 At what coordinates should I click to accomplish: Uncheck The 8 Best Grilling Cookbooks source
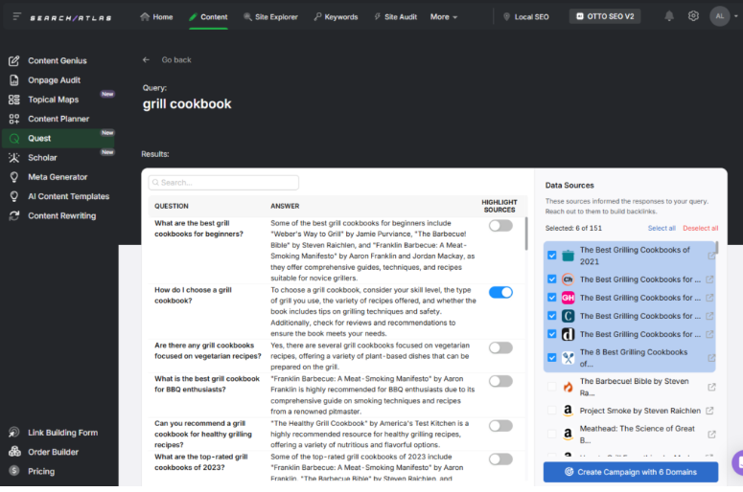551,358
